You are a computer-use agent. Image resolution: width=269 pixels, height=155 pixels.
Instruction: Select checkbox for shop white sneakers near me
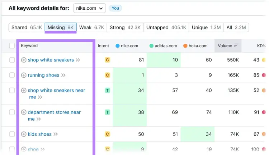click(x=12, y=90)
